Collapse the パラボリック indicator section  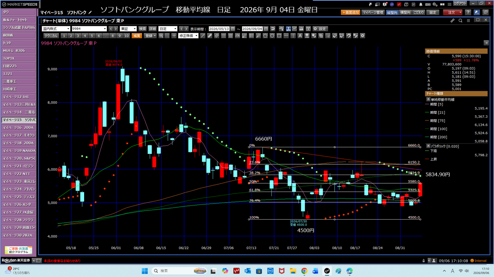point(428,146)
